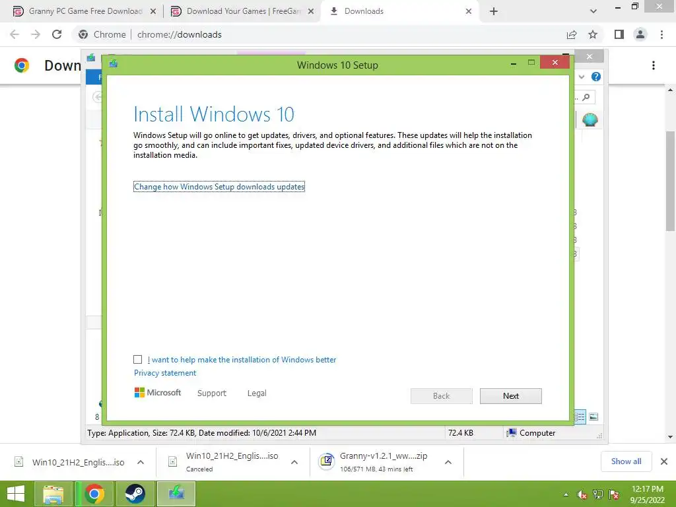The width and height of the screenshot is (676, 507).
Task: Open Google Chrome from the taskbar
Action: [94, 494]
